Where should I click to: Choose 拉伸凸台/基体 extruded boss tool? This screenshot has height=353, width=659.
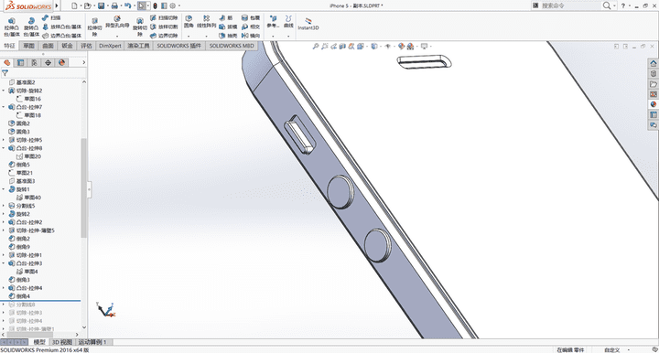(12, 27)
